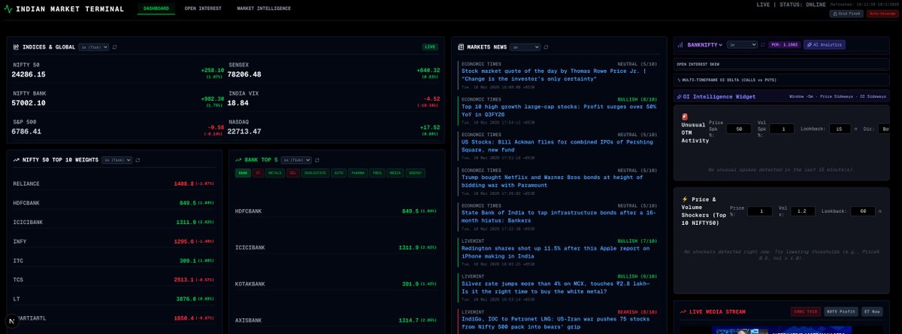Select the MEDIA sector filter chip
Screen dimensions: 902x334
click(x=395, y=173)
